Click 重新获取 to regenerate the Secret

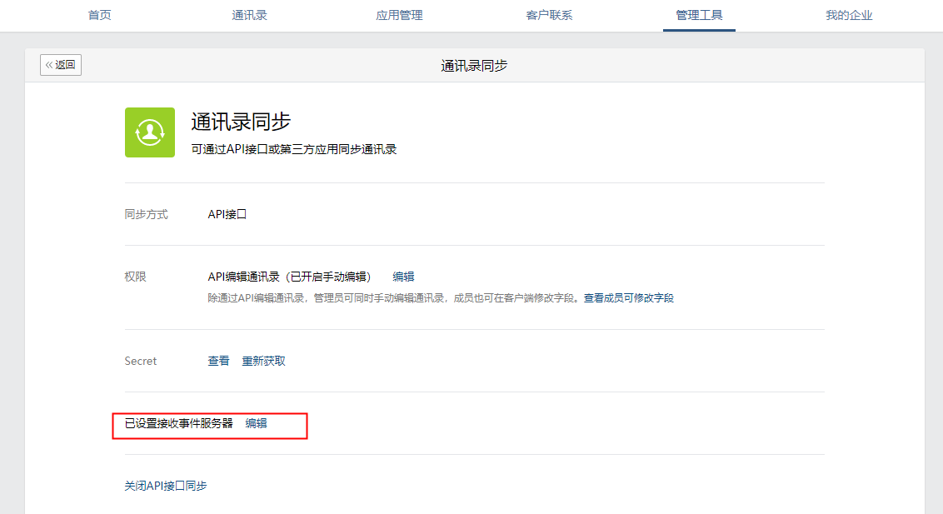[263, 361]
